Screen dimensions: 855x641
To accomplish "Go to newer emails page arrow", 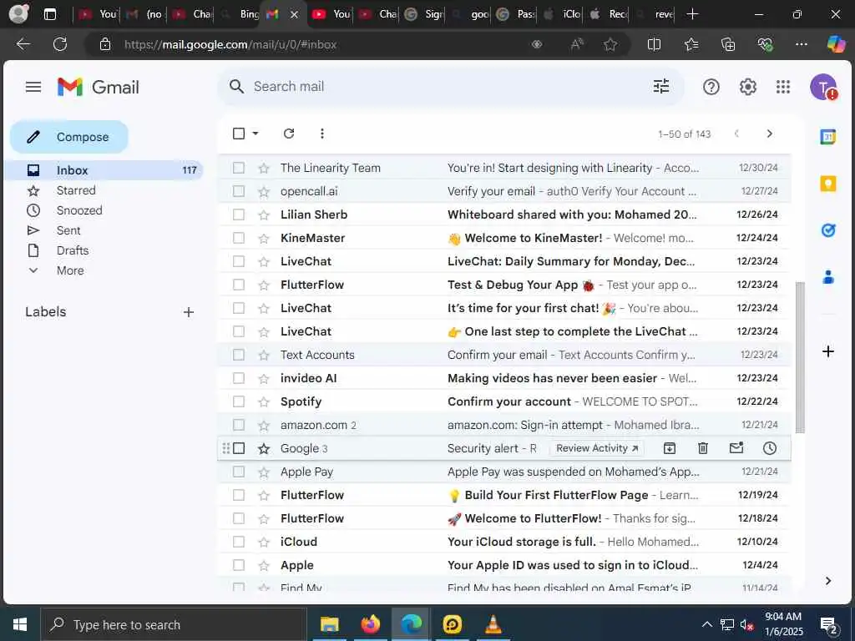I will click(736, 134).
